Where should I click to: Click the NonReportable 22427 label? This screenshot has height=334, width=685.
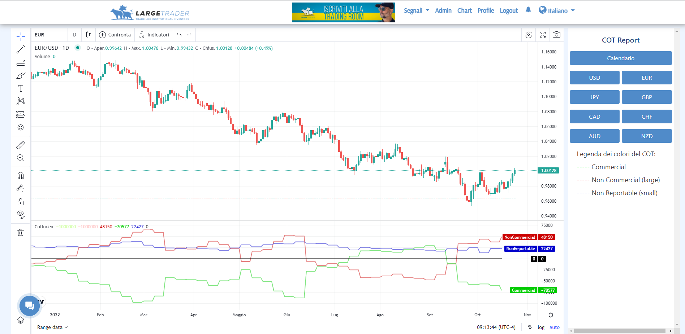[x=529, y=249]
